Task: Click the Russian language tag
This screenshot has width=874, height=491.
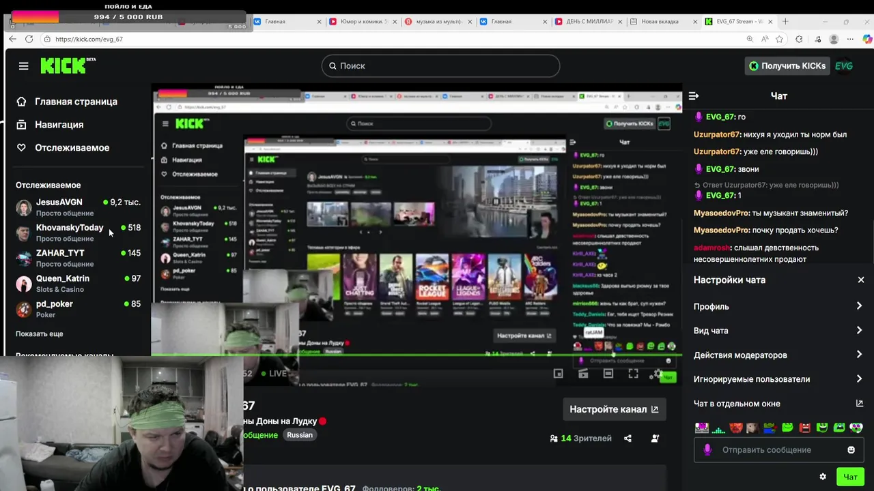Action: point(300,435)
